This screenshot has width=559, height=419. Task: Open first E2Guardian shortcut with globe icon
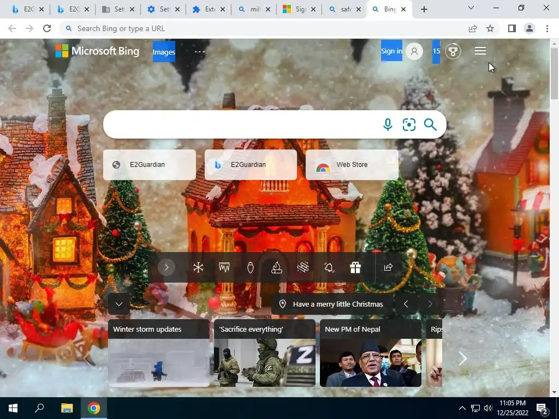point(150,165)
